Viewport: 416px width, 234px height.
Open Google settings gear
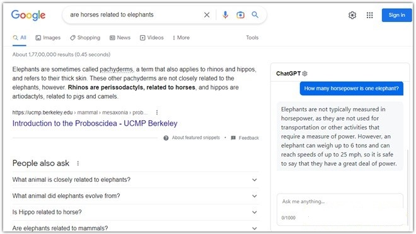[352, 15]
